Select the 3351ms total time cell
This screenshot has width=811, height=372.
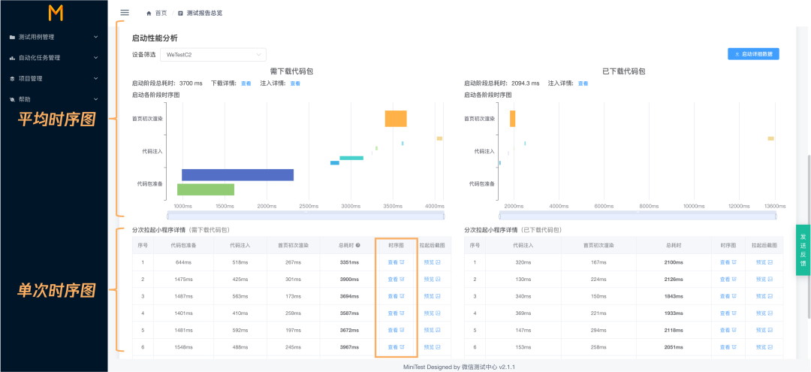click(x=349, y=262)
